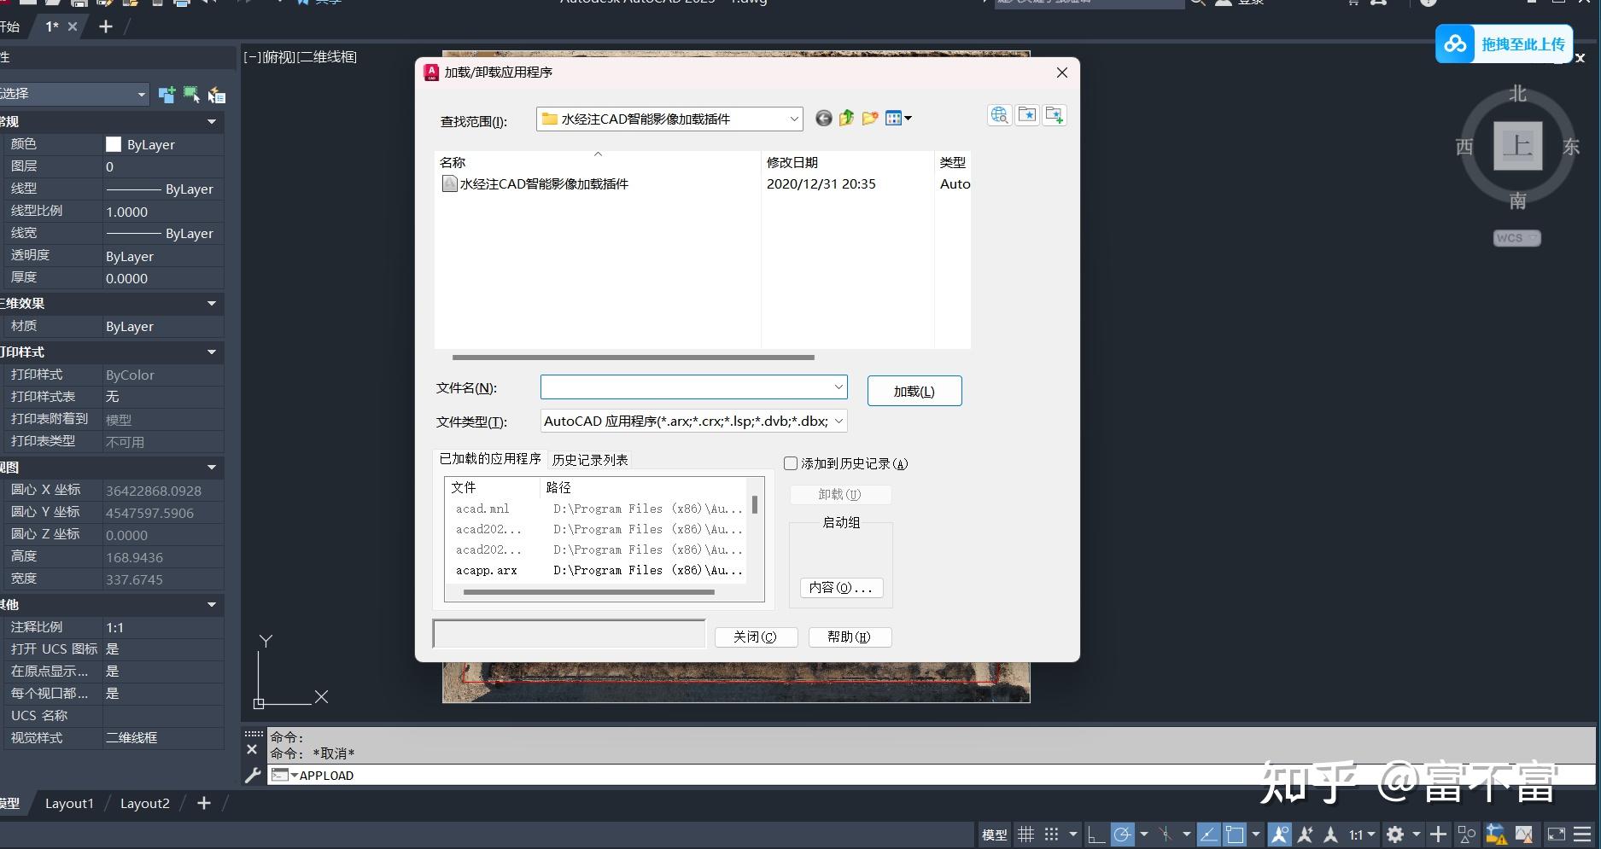Click the East direction on ViewCube
Viewport: 1601px width, 849px height.
point(1571,147)
